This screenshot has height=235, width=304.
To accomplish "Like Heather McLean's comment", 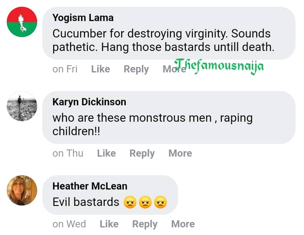I will 109,224.
